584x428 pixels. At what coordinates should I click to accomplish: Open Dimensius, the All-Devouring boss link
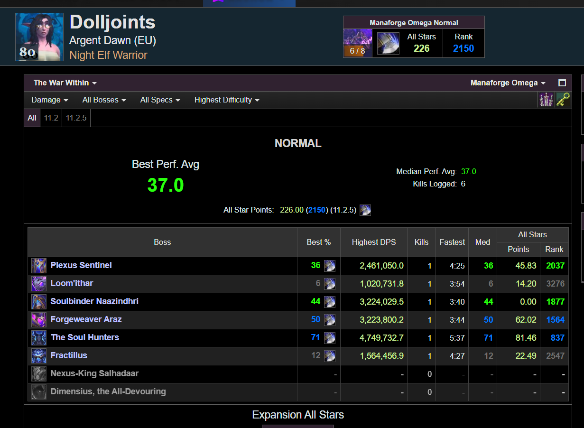click(108, 391)
